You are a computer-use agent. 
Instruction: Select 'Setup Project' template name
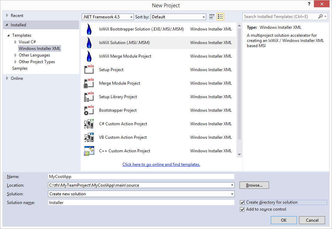coord(111,70)
